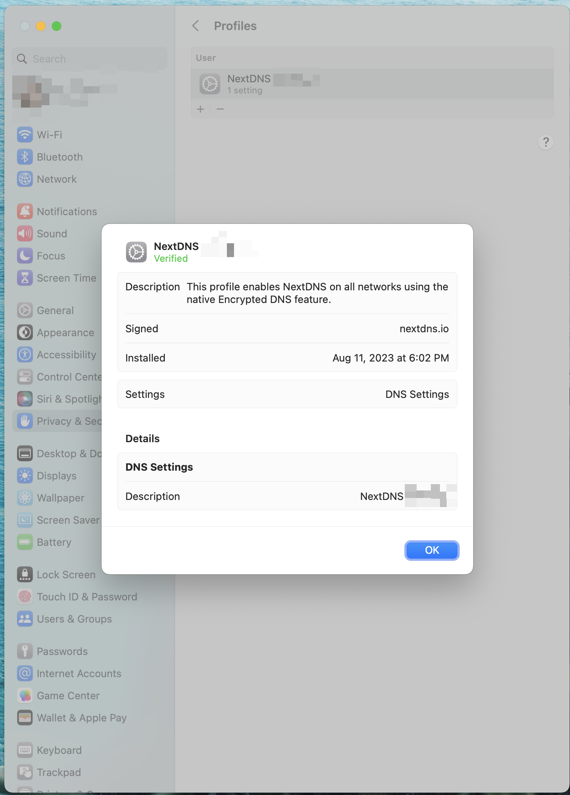Screen dimensions: 570x795
Task: Select Screen Saver icon
Action: pos(25,520)
